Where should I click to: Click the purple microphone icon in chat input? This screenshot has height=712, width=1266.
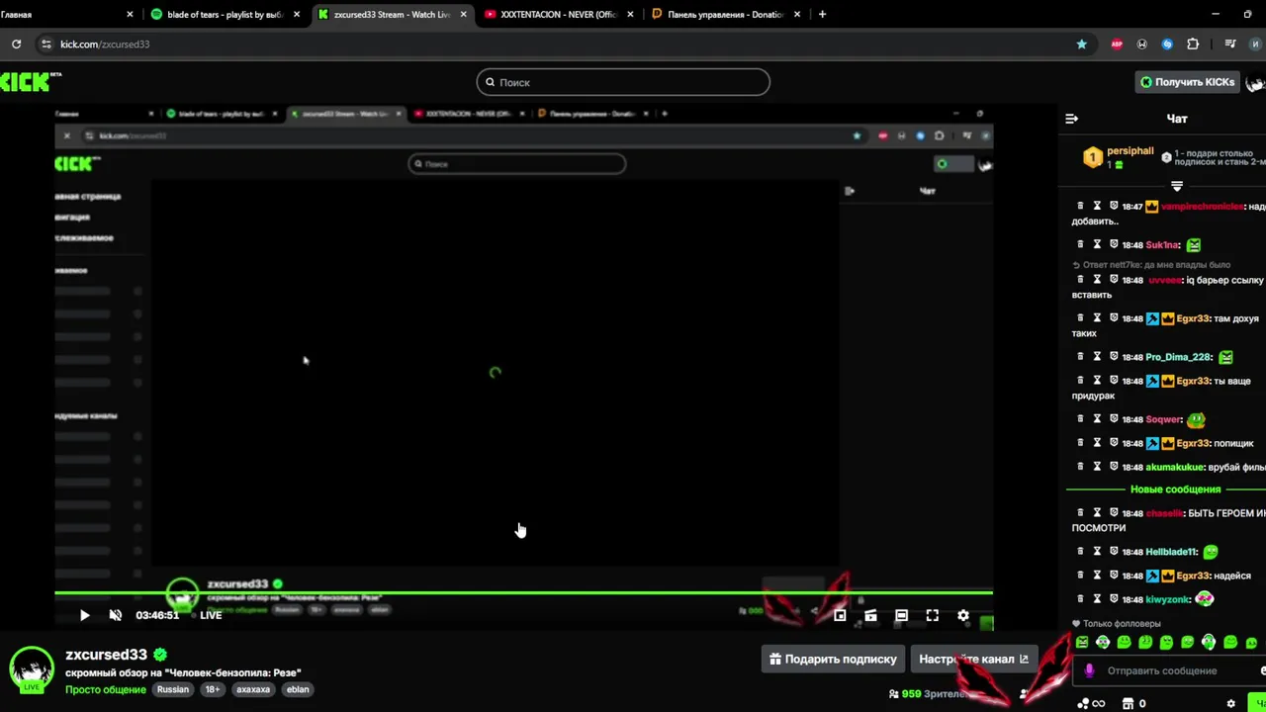coord(1089,670)
